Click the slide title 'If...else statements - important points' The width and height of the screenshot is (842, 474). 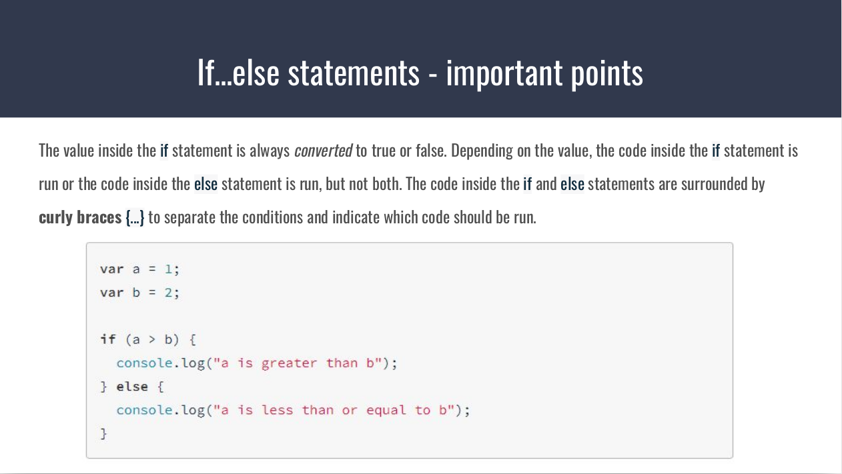coord(420,72)
